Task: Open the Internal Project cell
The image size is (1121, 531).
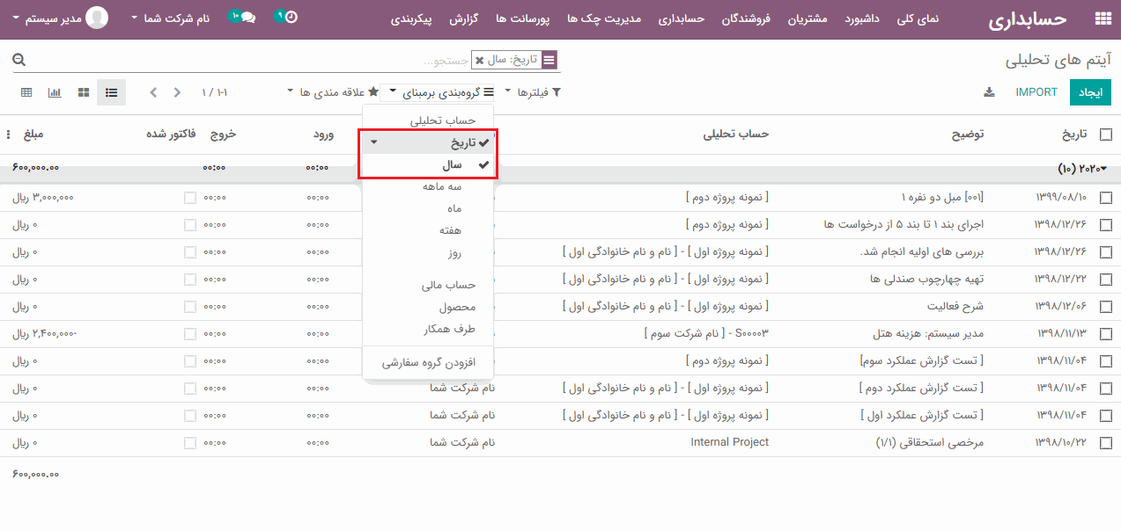Action: 730,443
